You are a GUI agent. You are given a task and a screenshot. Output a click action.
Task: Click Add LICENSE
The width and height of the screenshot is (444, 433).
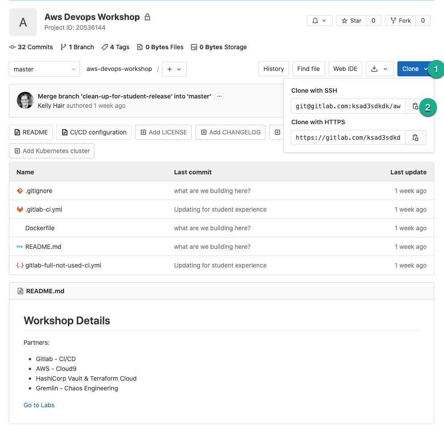tap(163, 132)
